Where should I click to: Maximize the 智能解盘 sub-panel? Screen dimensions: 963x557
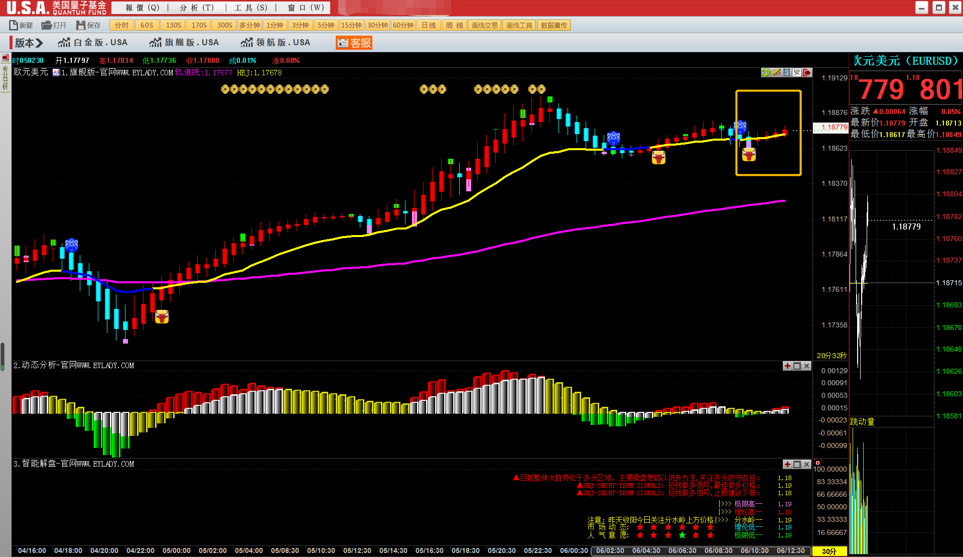click(797, 465)
